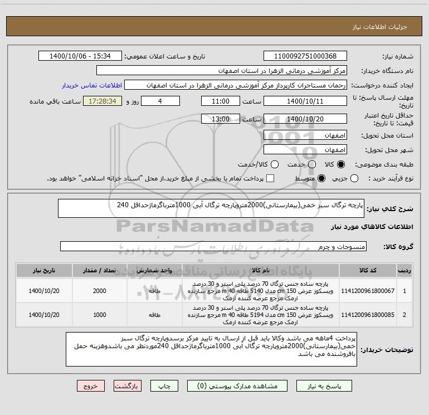Screen dimensions: 429x415
Task: Click the announcement date field 1400/10/06 - 15:34
Action: coord(80,56)
